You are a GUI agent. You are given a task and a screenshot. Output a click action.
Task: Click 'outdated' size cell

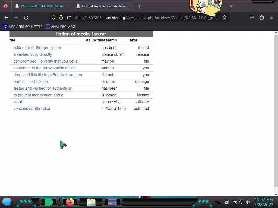point(141,109)
